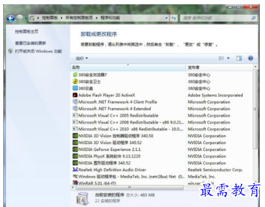Click NVIDIA GeForce Experience 2.1.1 name
The width and height of the screenshot is (265, 207).
pyautogui.click(x=110, y=149)
